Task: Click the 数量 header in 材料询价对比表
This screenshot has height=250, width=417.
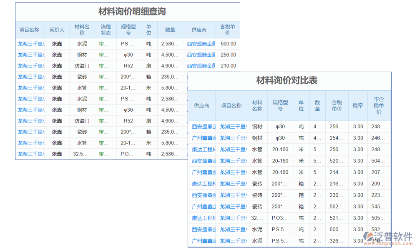Action: [x=317, y=105]
